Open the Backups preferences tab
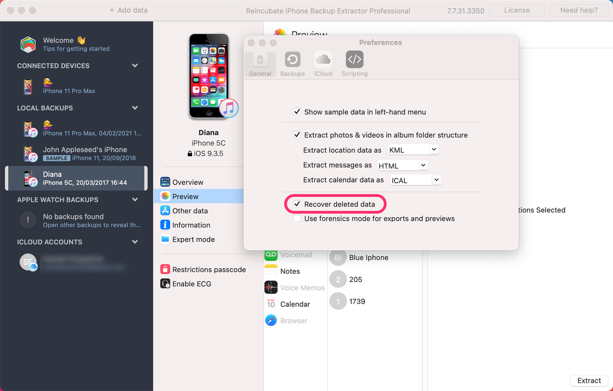 (292, 64)
